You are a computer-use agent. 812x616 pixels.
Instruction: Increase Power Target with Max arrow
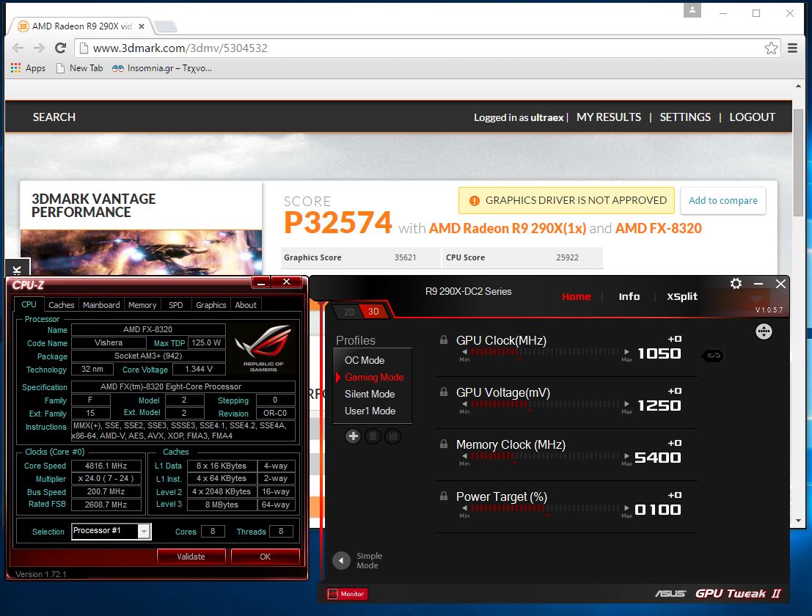626,508
